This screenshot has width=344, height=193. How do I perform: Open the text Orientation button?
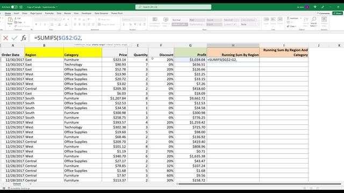pos(89,19)
